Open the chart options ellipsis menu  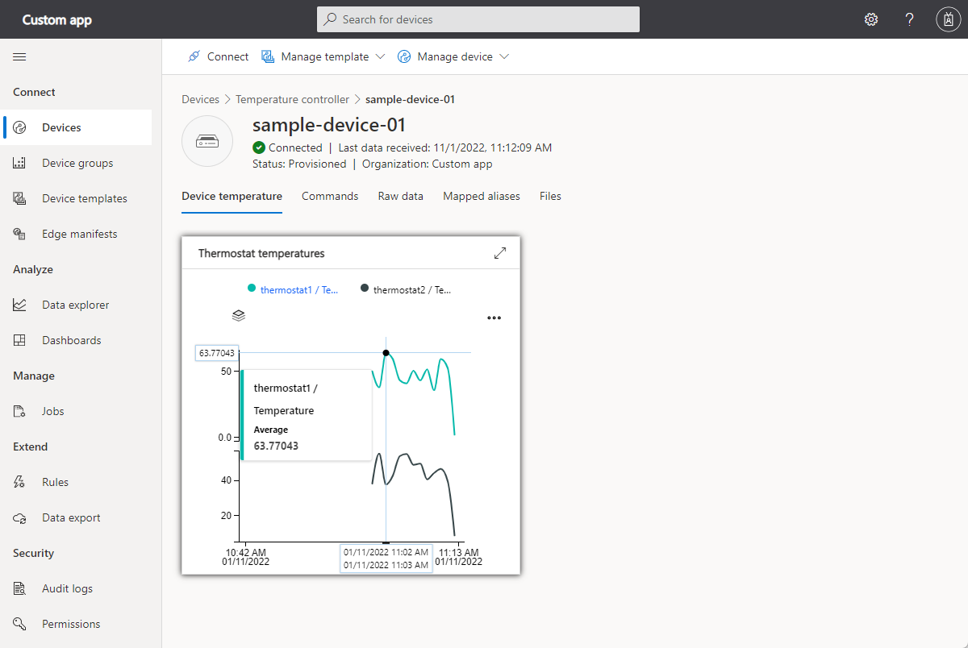tap(494, 318)
